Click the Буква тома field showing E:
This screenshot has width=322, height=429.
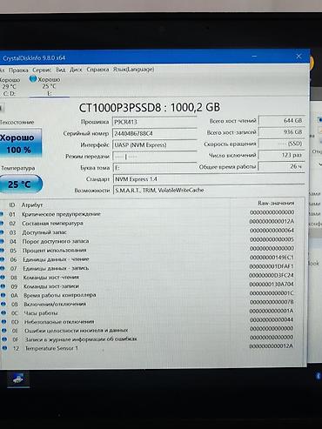point(155,168)
